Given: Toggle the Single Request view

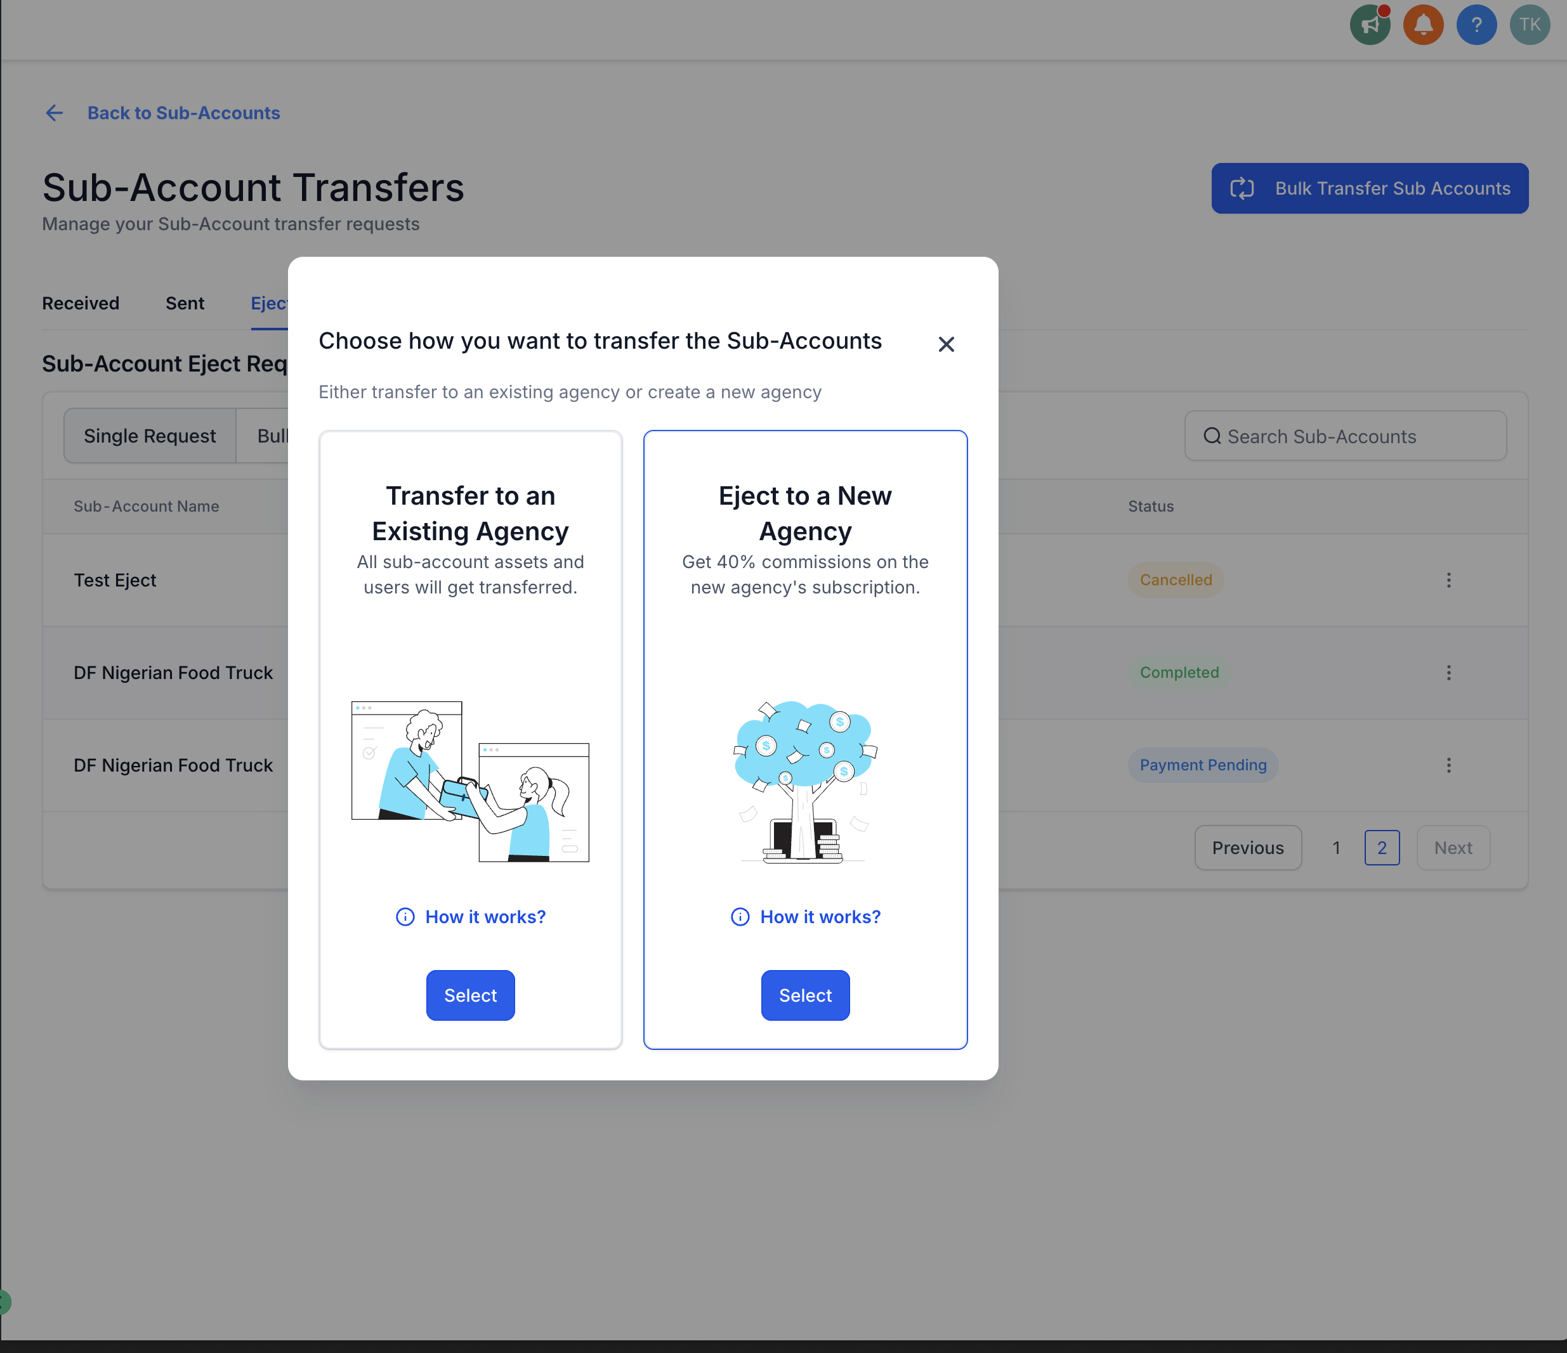Looking at the screenshot, I should [x=150, y=436].
